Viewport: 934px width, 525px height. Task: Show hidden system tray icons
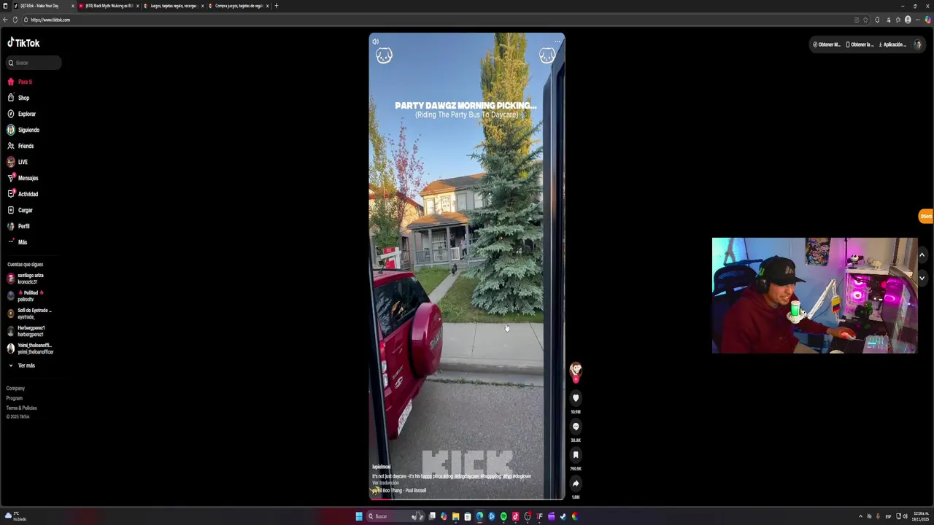(x=860, y=516)
